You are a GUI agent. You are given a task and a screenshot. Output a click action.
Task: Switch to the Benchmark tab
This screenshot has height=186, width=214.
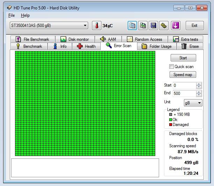click(29, 46)
